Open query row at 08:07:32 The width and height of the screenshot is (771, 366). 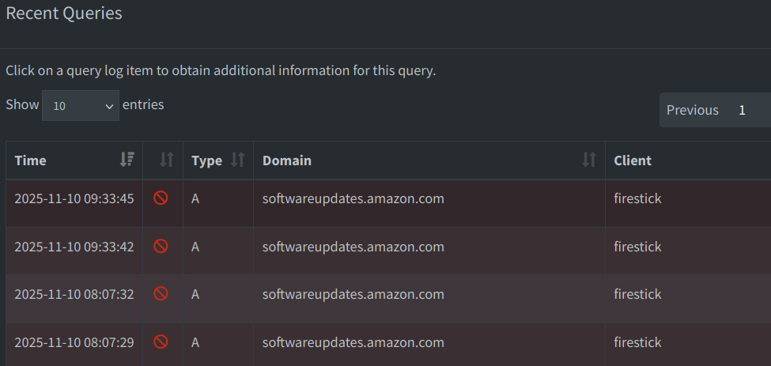tap(74, 294)
